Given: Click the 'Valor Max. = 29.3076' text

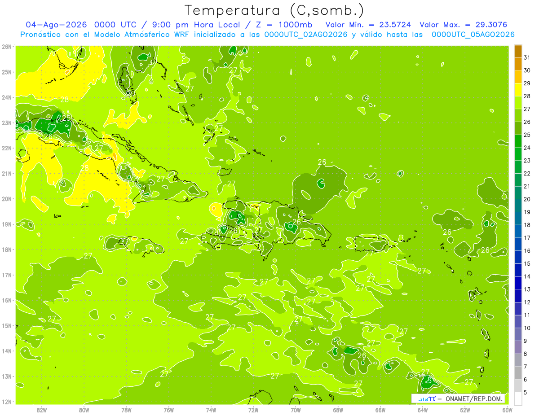Looking at the screenshot, I should tap(464, 25).
